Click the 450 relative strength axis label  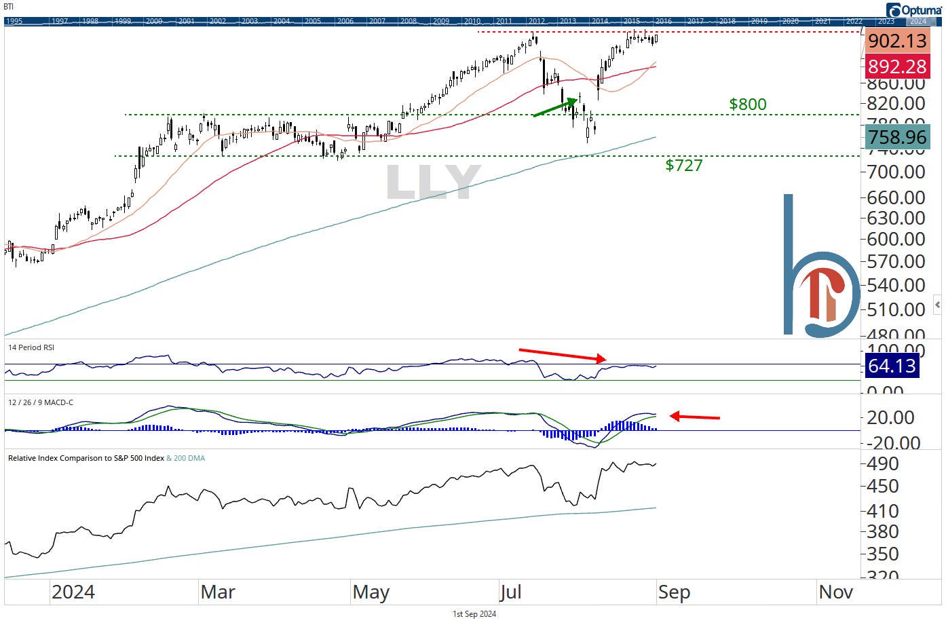tap(883, 486)
